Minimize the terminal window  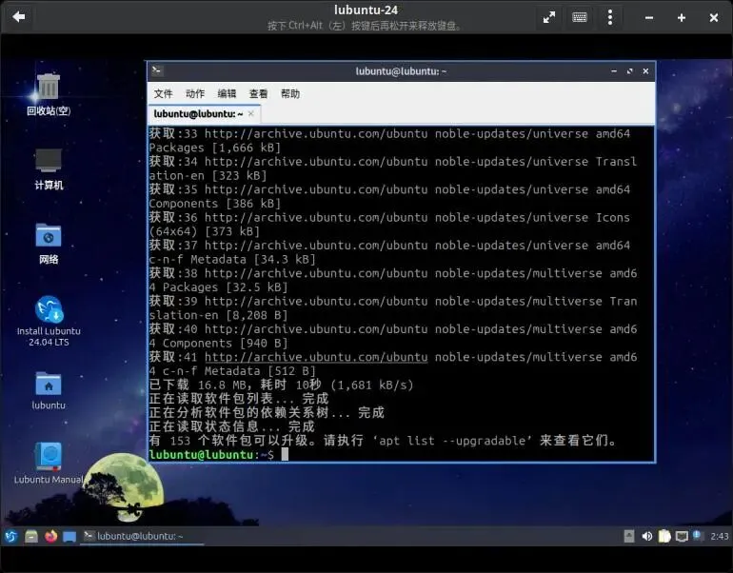tap(614, 71)
